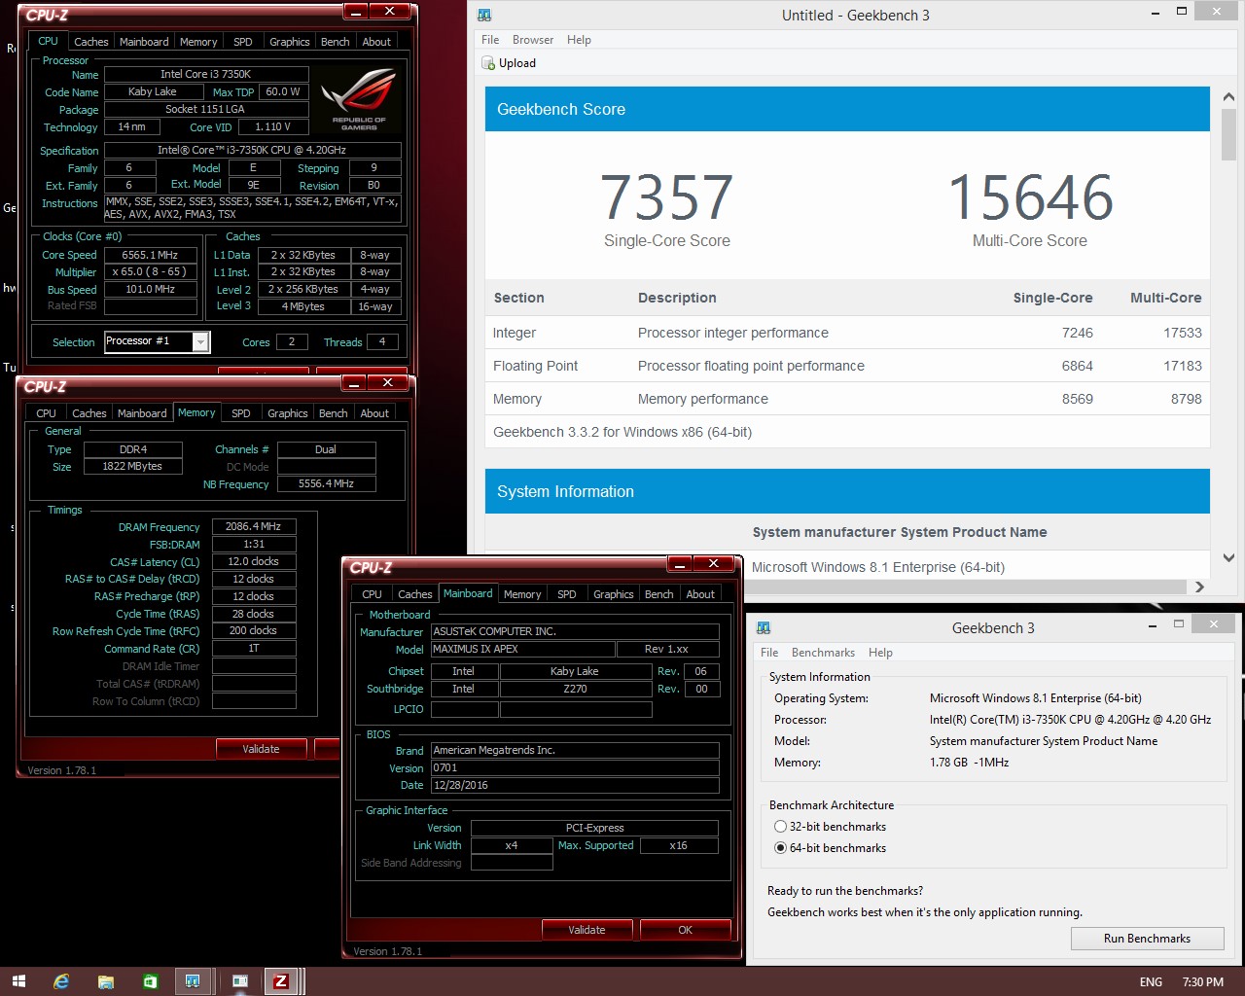Viewport: 1245px width, 996px height.
Task: Click Validate in the CPU-Z Mainboard window
Action: (x=587, y=930)
